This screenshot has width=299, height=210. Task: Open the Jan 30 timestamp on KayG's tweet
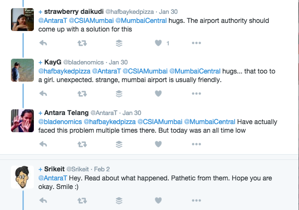(x=118, y=62)
